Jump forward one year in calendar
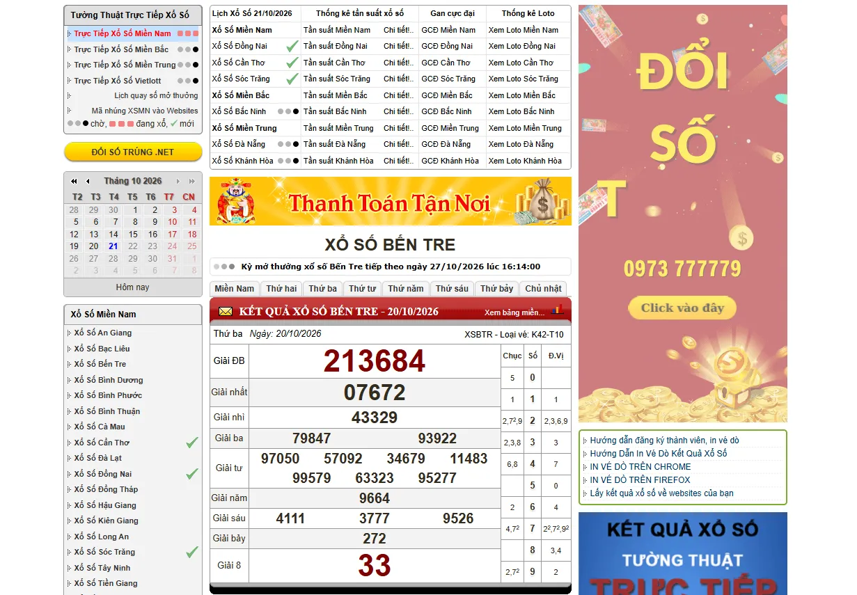Image resolution: width=857 pixels, height=595 pixels. pos(191,181)
